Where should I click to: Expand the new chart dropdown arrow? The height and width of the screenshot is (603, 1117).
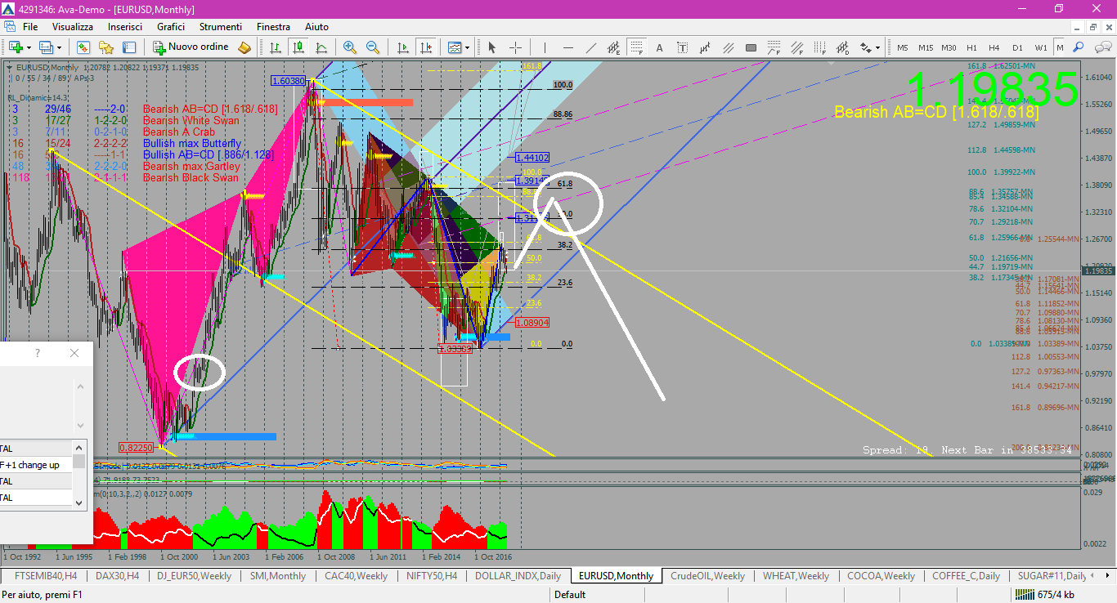[29, 47]
